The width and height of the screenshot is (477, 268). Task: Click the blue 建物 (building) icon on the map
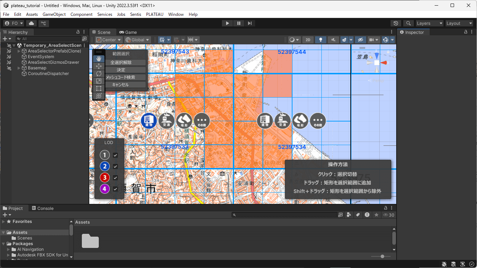click(x=149, y=121)
